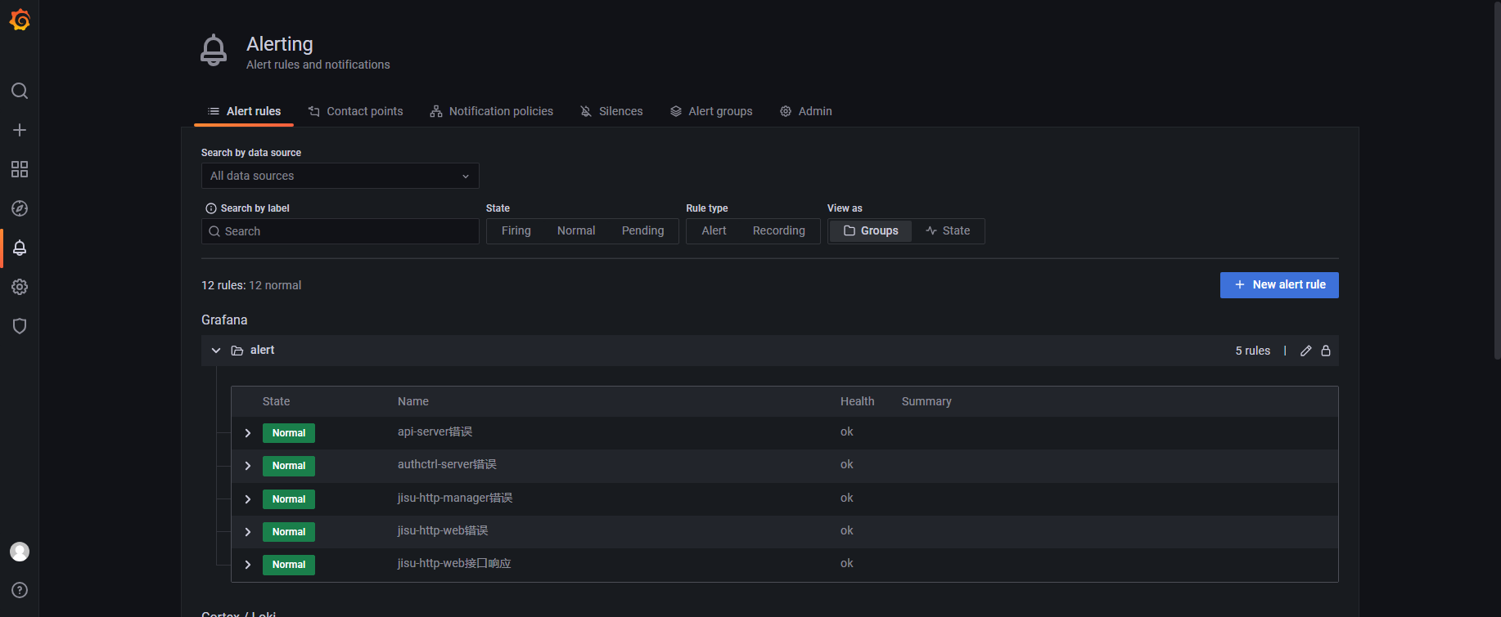Click the jisu-http-web接口响应 rule name

(x=454, y=564)
